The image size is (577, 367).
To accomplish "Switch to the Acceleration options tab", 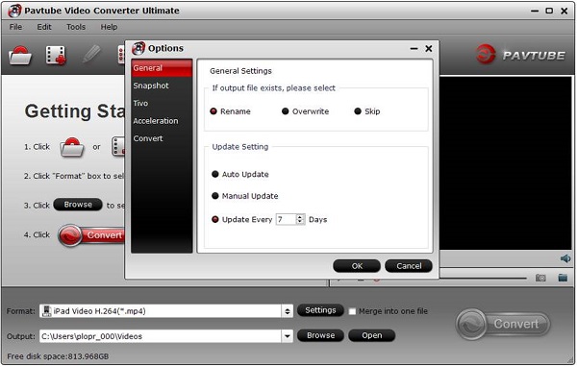I will click(162, 121).
